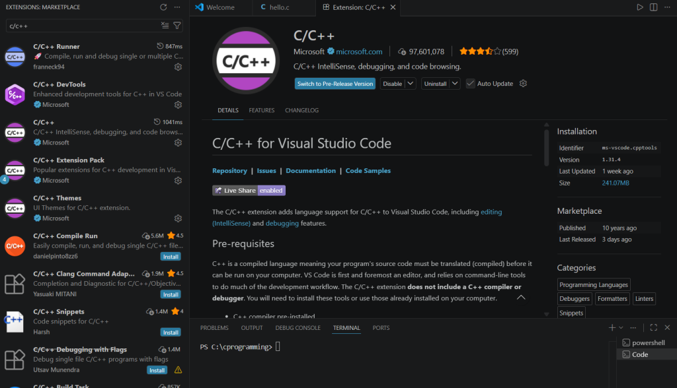Switch to the CHANGELOG tab
This screenshot has width=677, height=388.
(301, 110)
